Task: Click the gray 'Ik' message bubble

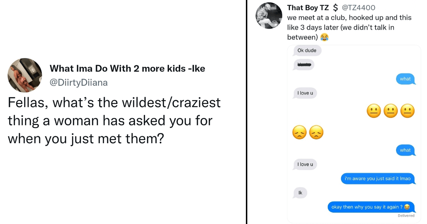Action: click(x=300, y=193)
